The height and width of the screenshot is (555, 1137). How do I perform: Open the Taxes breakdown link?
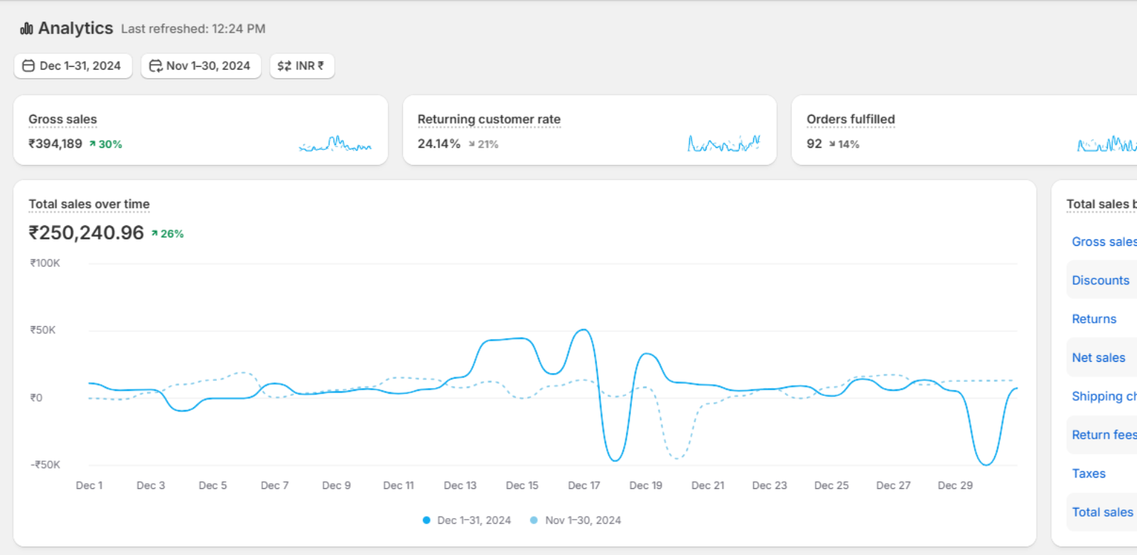[1088, 473]
